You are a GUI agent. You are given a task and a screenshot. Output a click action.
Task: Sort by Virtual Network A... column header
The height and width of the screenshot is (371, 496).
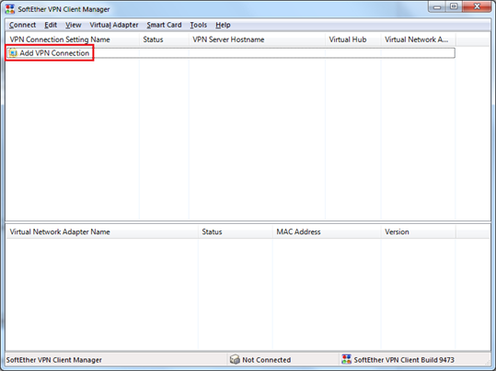point(418,39)
